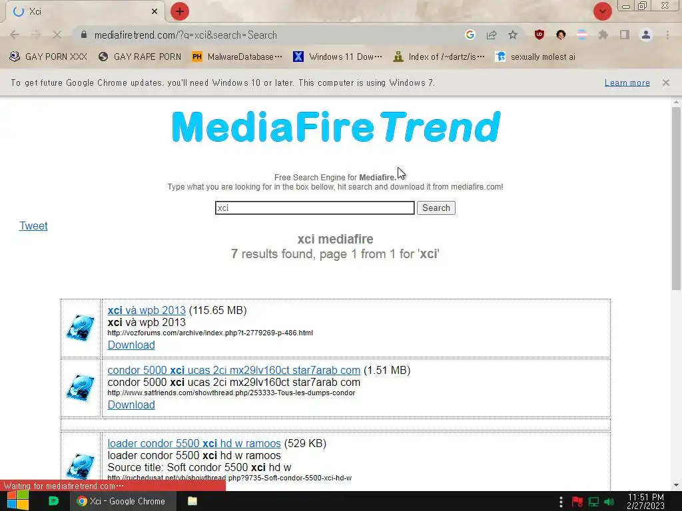The height and width of the screenshot is (511, 682).
Task: Click the disk icon beside loader condor 5500
Action: point(81,466)
